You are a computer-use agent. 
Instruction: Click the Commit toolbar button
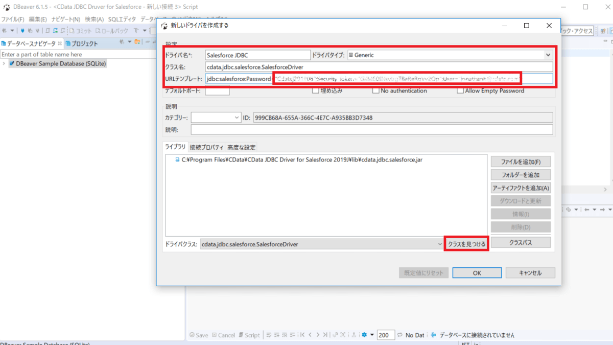pos(80,31)
